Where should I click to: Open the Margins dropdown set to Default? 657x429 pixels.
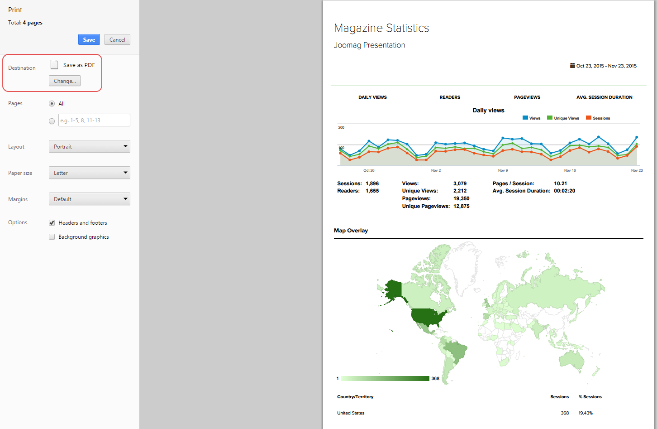89,199
